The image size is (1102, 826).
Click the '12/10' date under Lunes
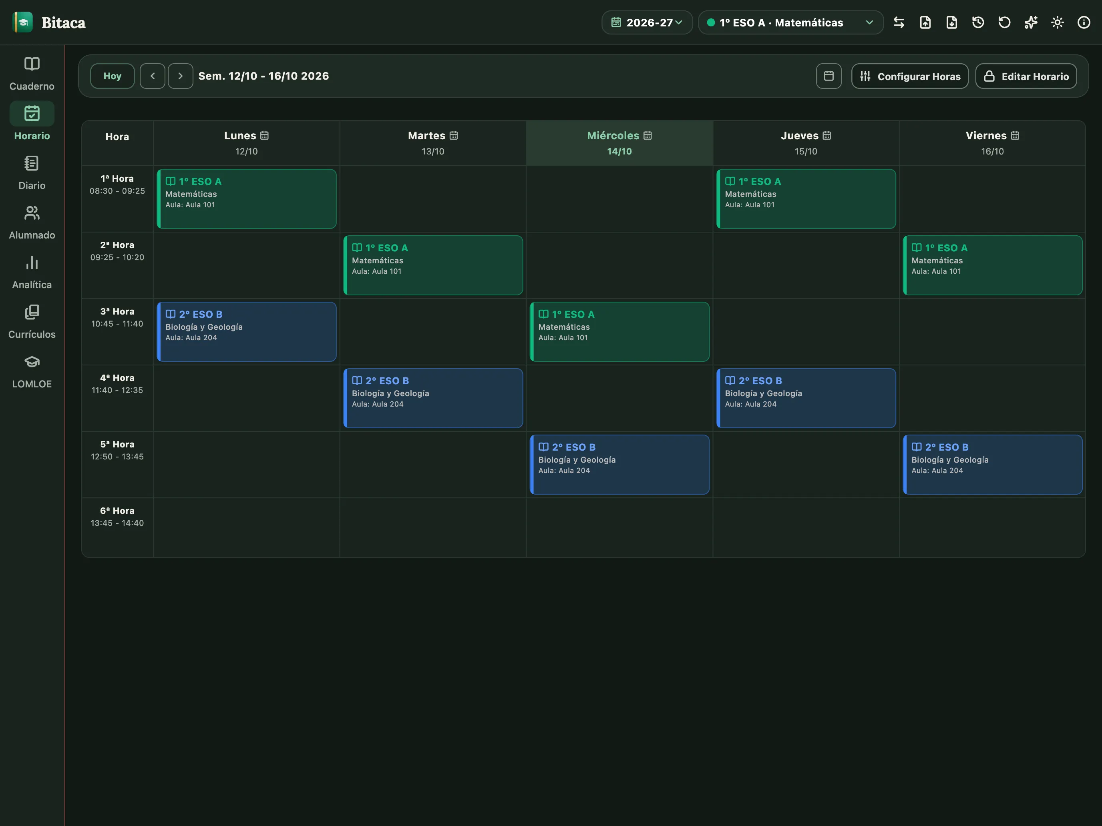pos(247,151)
